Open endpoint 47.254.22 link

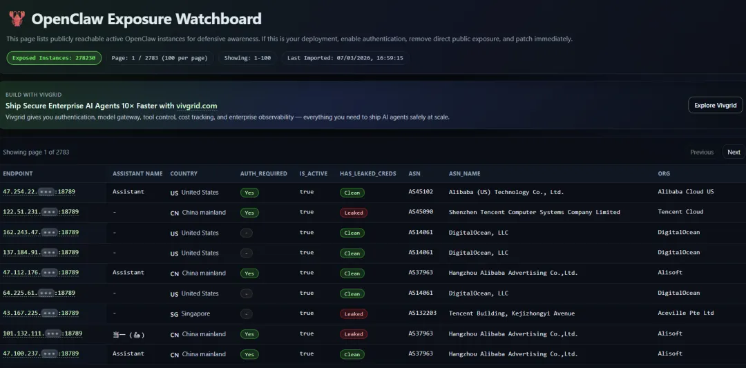(39, 192)
